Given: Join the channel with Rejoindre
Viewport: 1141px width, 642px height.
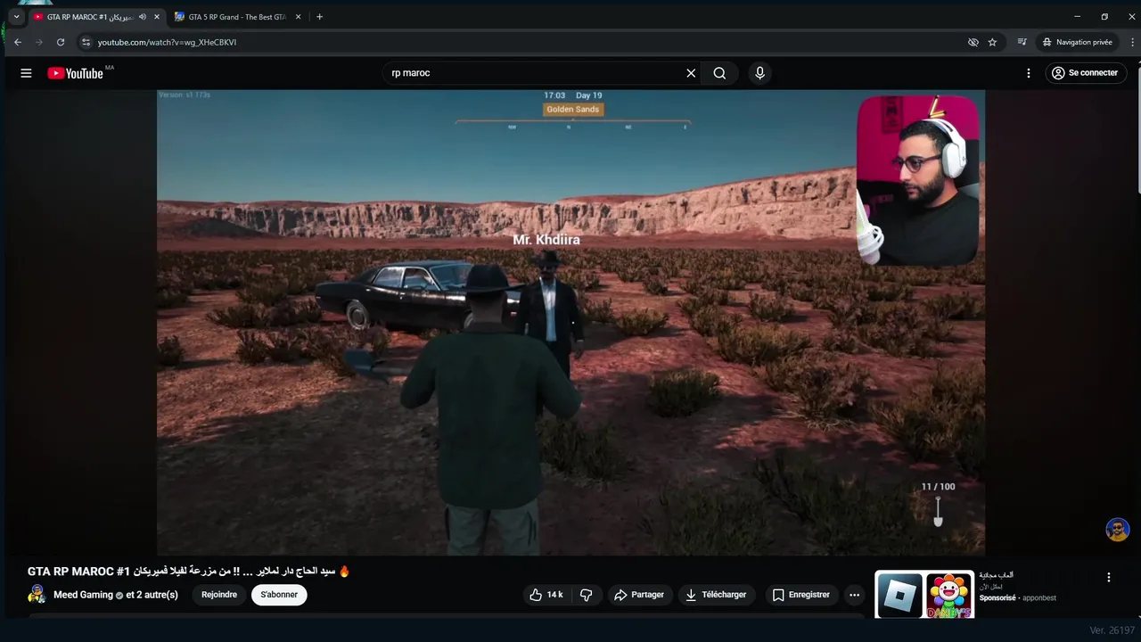Looking at the screenshot, I should [219, 595].
